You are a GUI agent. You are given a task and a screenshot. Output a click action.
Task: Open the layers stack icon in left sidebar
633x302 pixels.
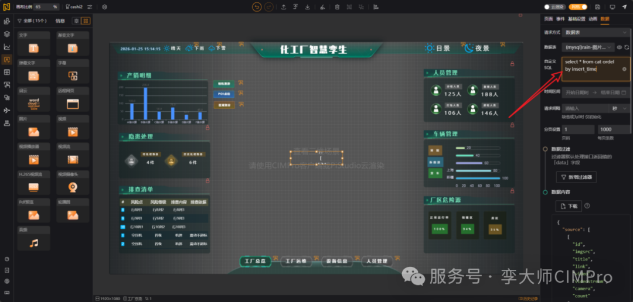click(x=7, y=34)
